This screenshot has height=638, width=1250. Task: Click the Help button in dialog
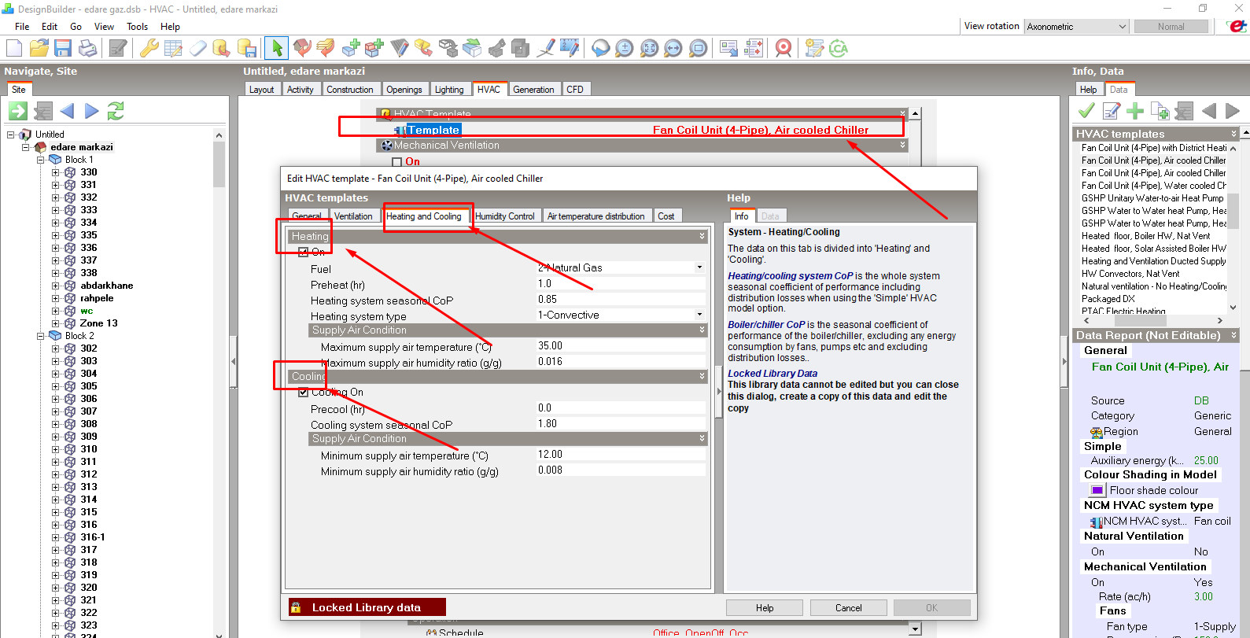(x=765, y=607)
